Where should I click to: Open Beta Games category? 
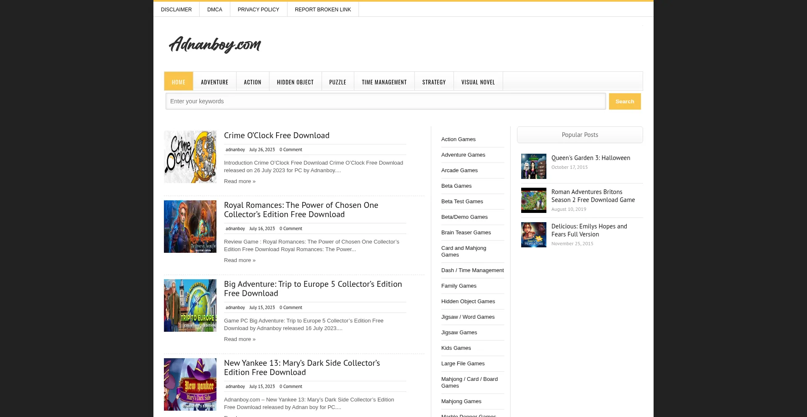(x=456, y=186)
